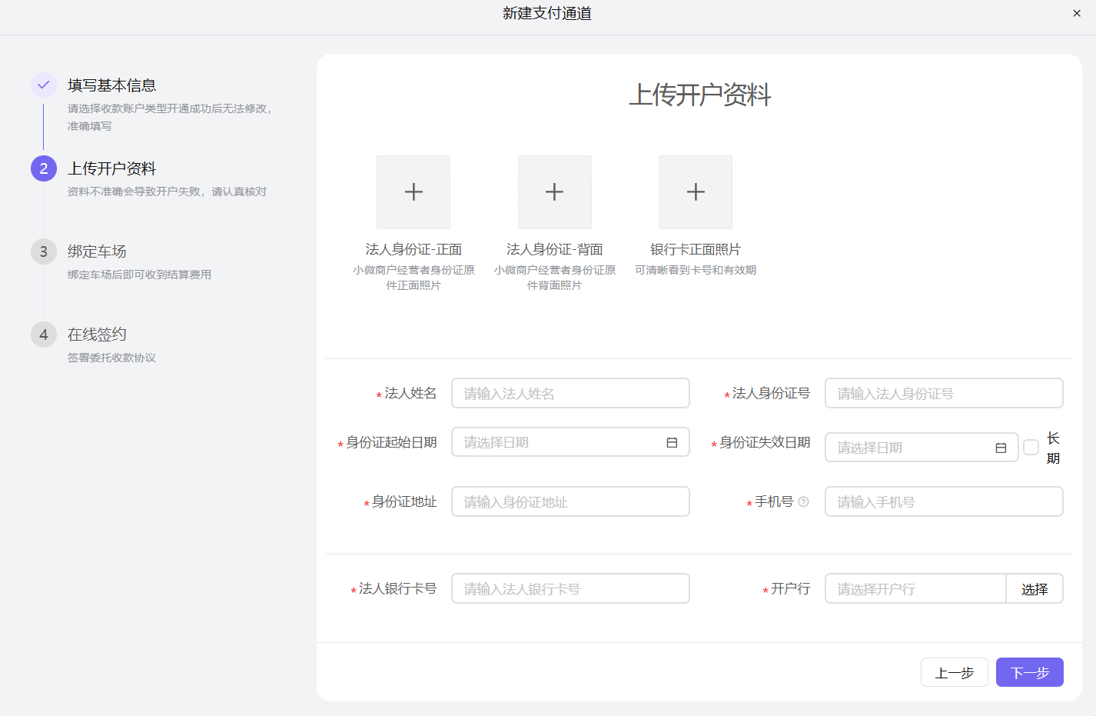Click the 法人身份证号 input field
Screen dimensions: 1096x716
click(943, 392)
